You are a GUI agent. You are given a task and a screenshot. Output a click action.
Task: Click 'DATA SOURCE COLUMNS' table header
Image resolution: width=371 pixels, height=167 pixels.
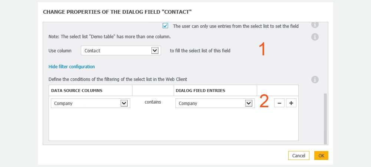tap(77, 91)
